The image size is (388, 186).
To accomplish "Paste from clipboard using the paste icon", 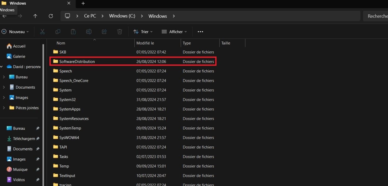I will [x=73, y=31].
